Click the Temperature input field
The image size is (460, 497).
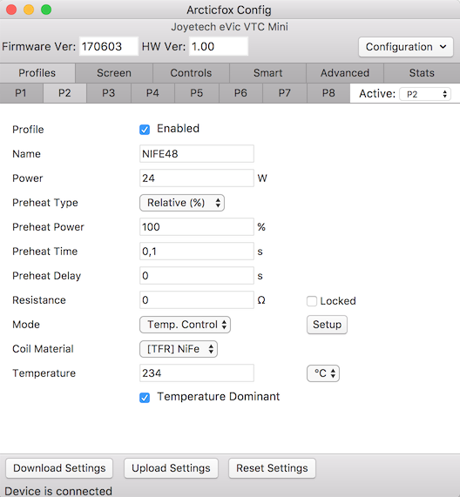(x=197, y=373)
